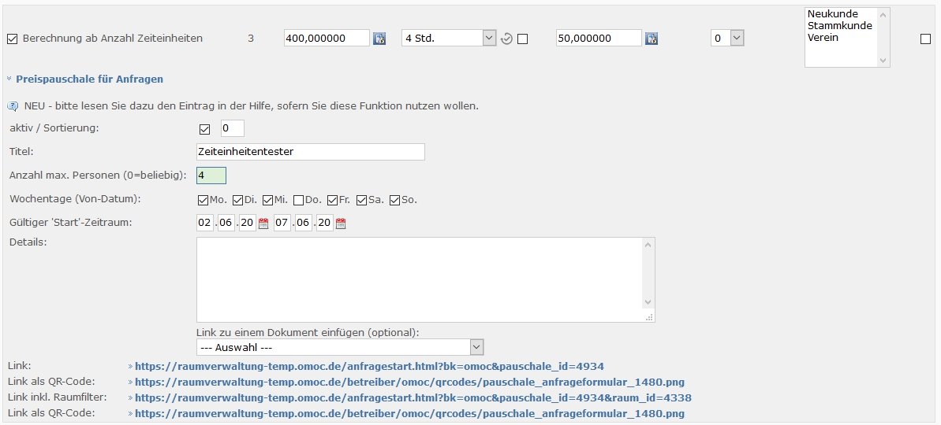
Task: Click start date year field 20
Action: (247, 224)
